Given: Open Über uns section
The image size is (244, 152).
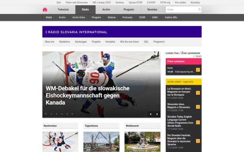Looking at the screenshot, I should point(50,42).
